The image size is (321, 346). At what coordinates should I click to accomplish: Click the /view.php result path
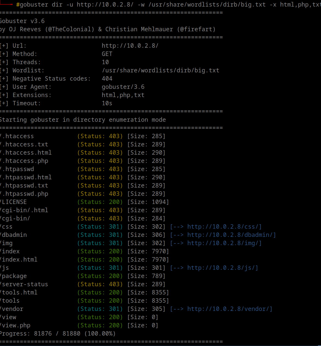pyautogui.click(x=15, y=325)
